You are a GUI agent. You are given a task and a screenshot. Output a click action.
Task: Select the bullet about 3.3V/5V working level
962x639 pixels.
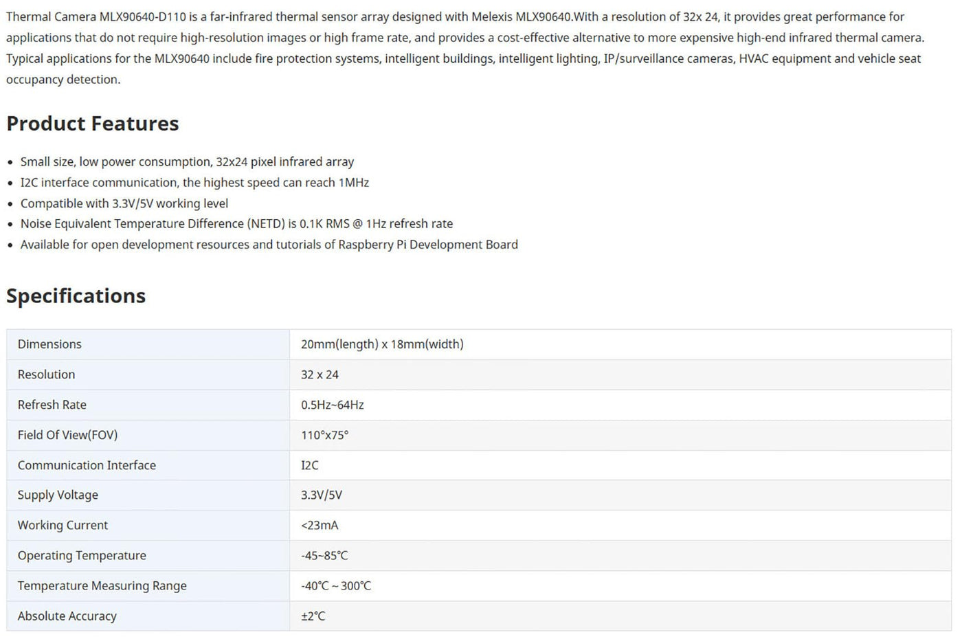point(124,203)
